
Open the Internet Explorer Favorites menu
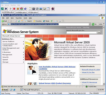(19, 18)
